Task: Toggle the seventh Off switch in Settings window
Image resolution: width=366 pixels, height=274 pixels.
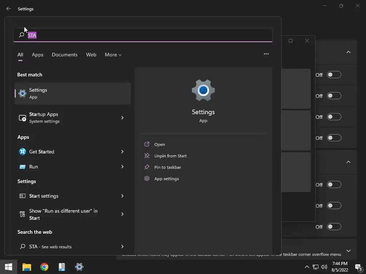Action: (334, 227)
